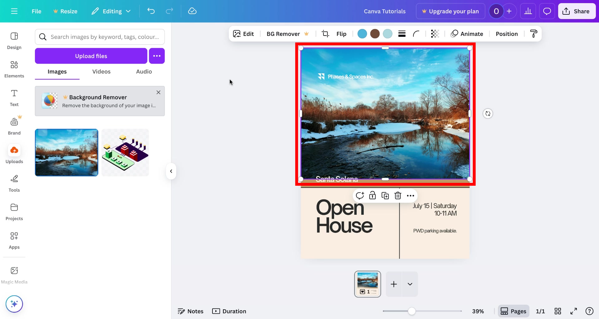Switch to the Videos tab
Image resolution: width=599 pixels, height=319 pixels.
[101, 71]
